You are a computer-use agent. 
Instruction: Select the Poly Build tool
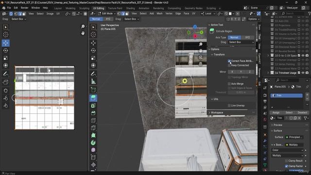pyautogui.click(x=93, y=135)
